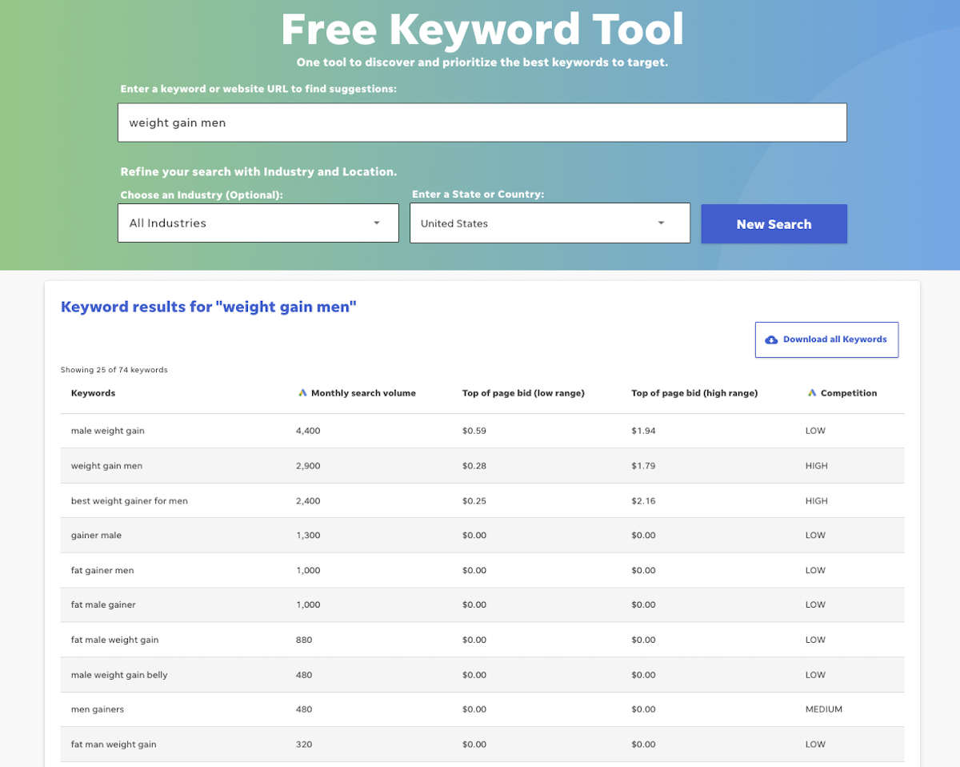
Task: Click the Top of page bid (high range) header
Action: point(694,392)
